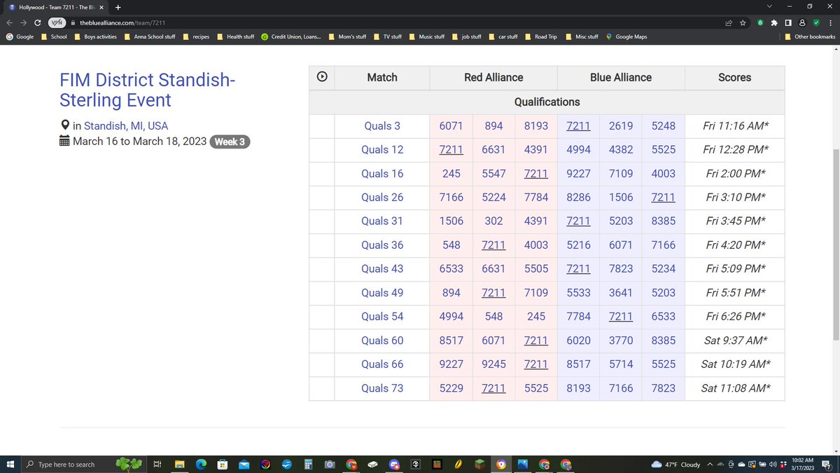
Task: Bookmark this page with the star icon
Action: [743, 22]
